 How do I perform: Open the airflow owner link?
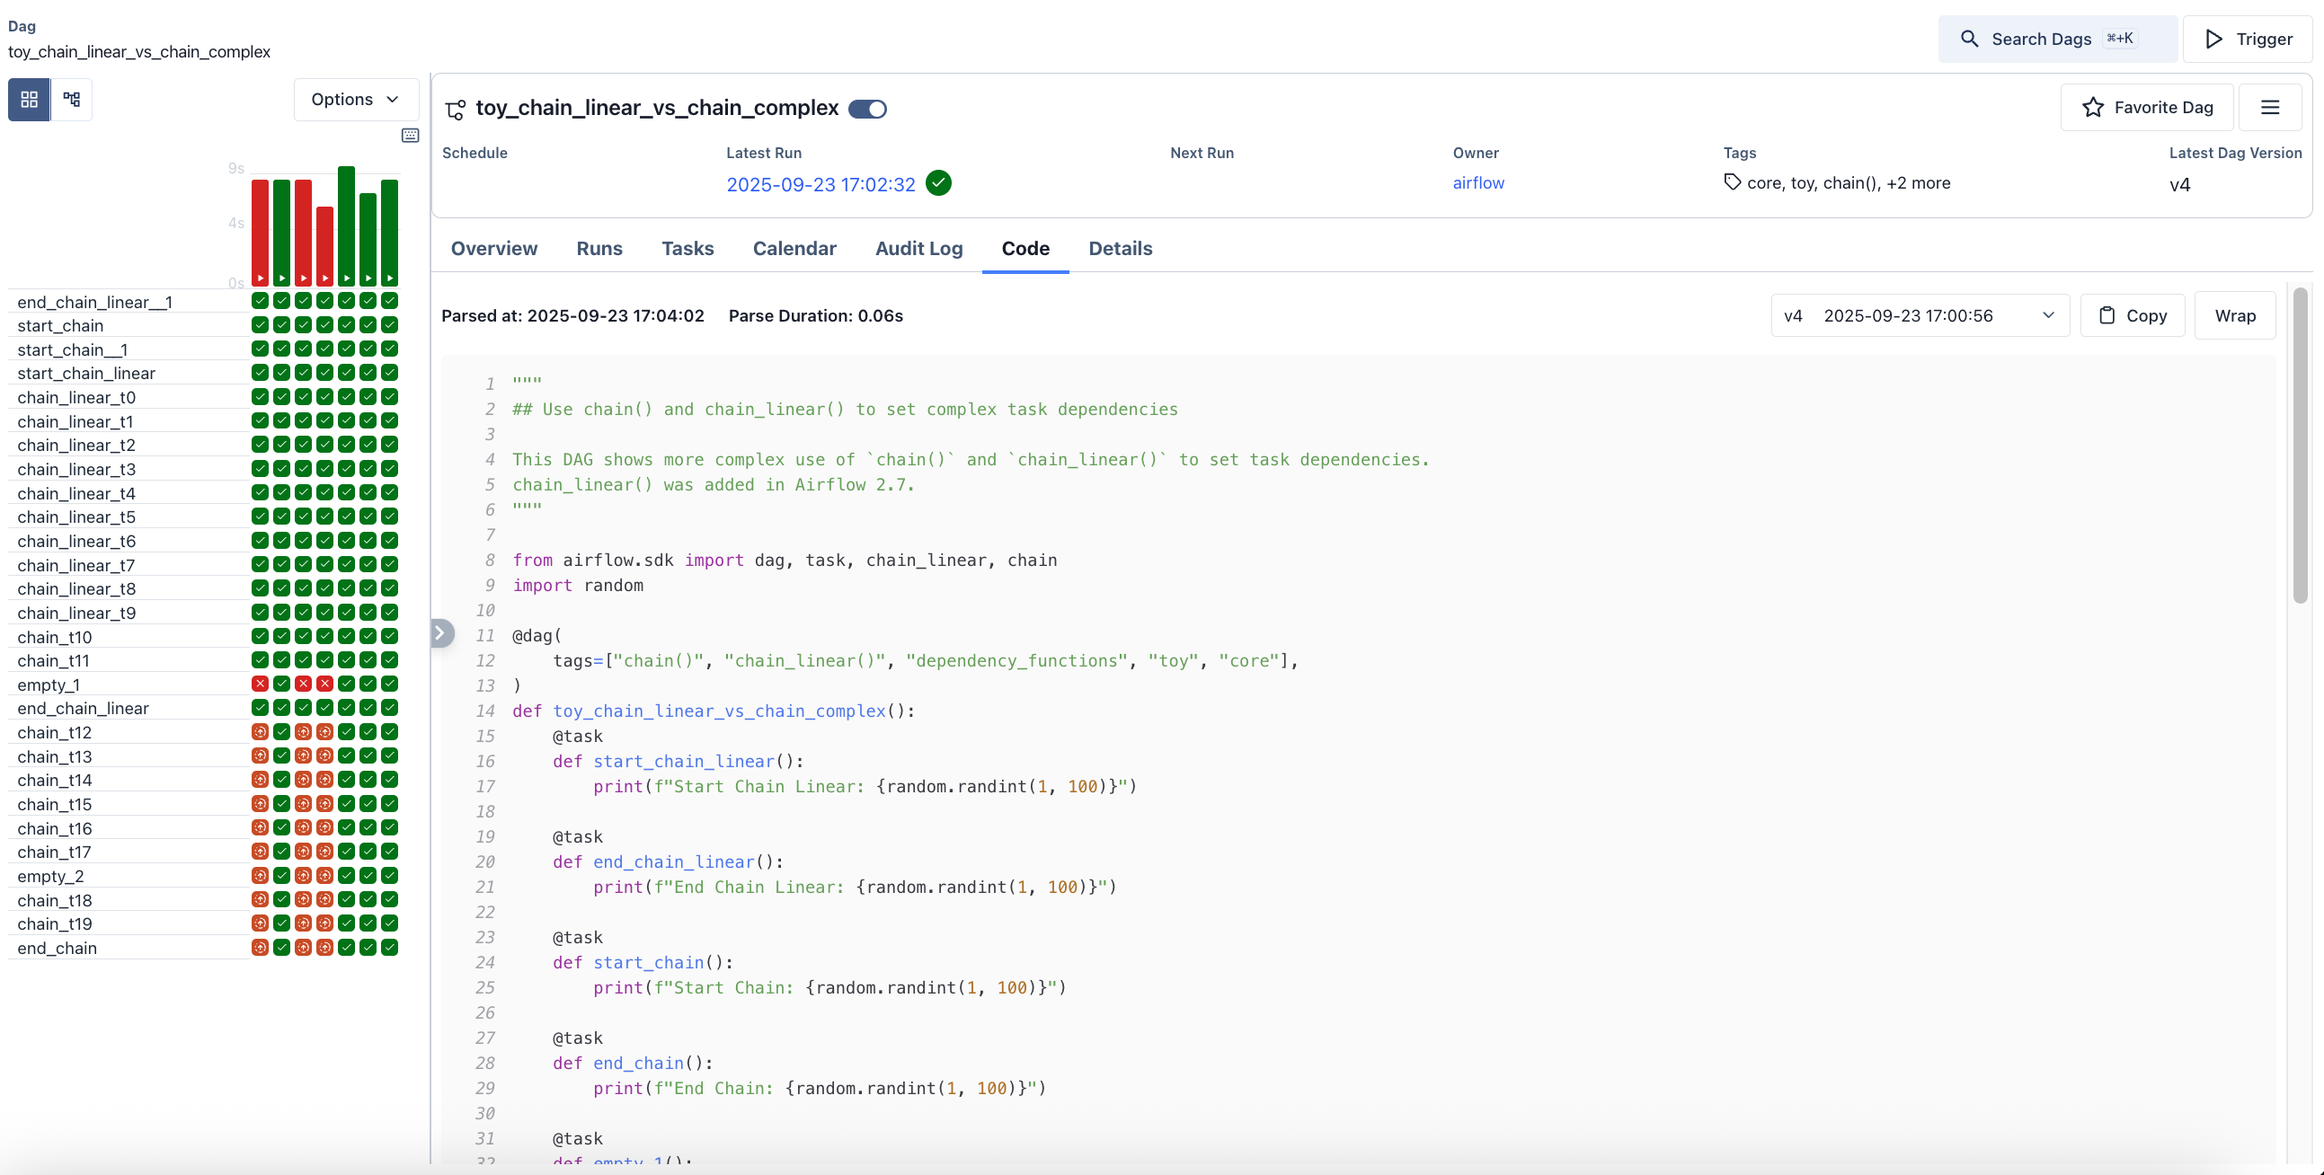tap(1477, 183)
